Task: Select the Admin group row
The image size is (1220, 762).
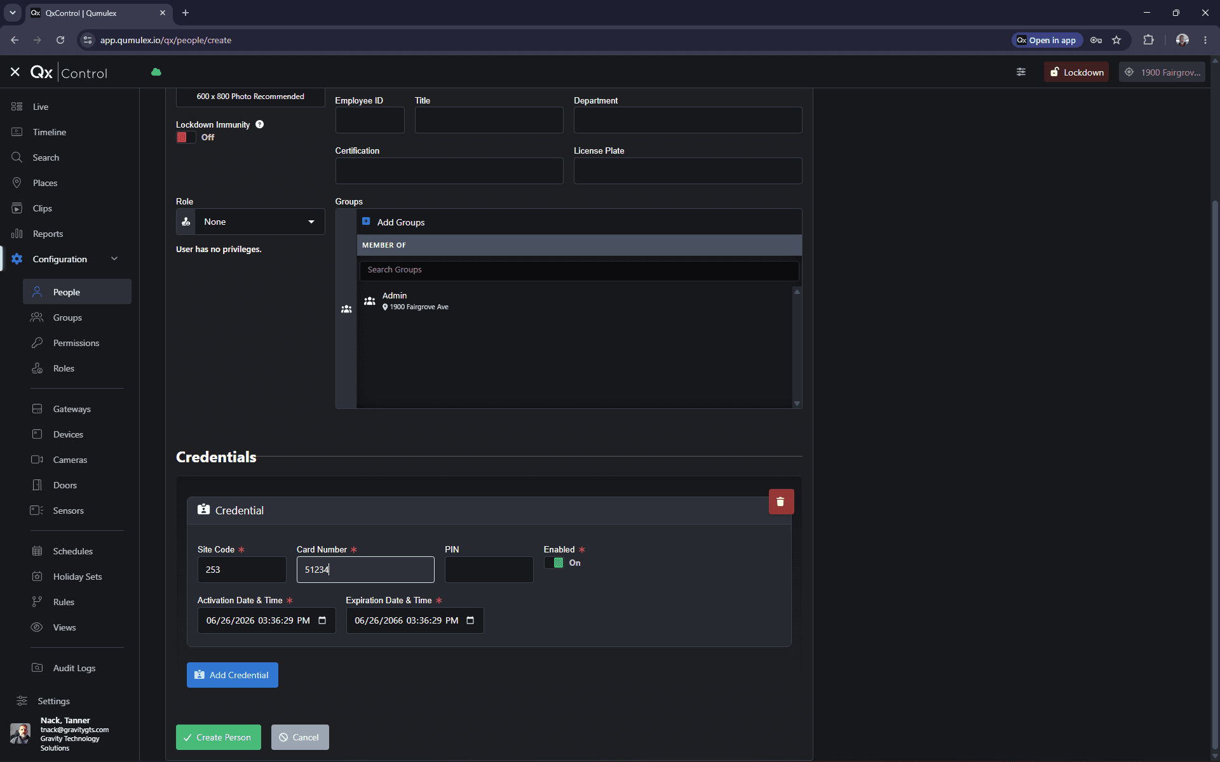Action: tap(575, 301)
